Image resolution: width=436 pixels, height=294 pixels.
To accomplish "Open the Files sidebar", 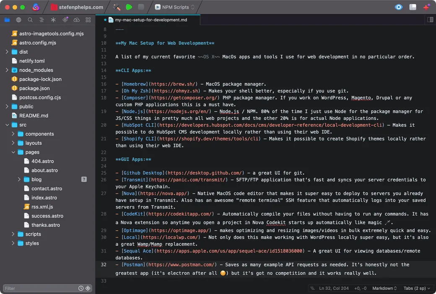I will 7,20.
